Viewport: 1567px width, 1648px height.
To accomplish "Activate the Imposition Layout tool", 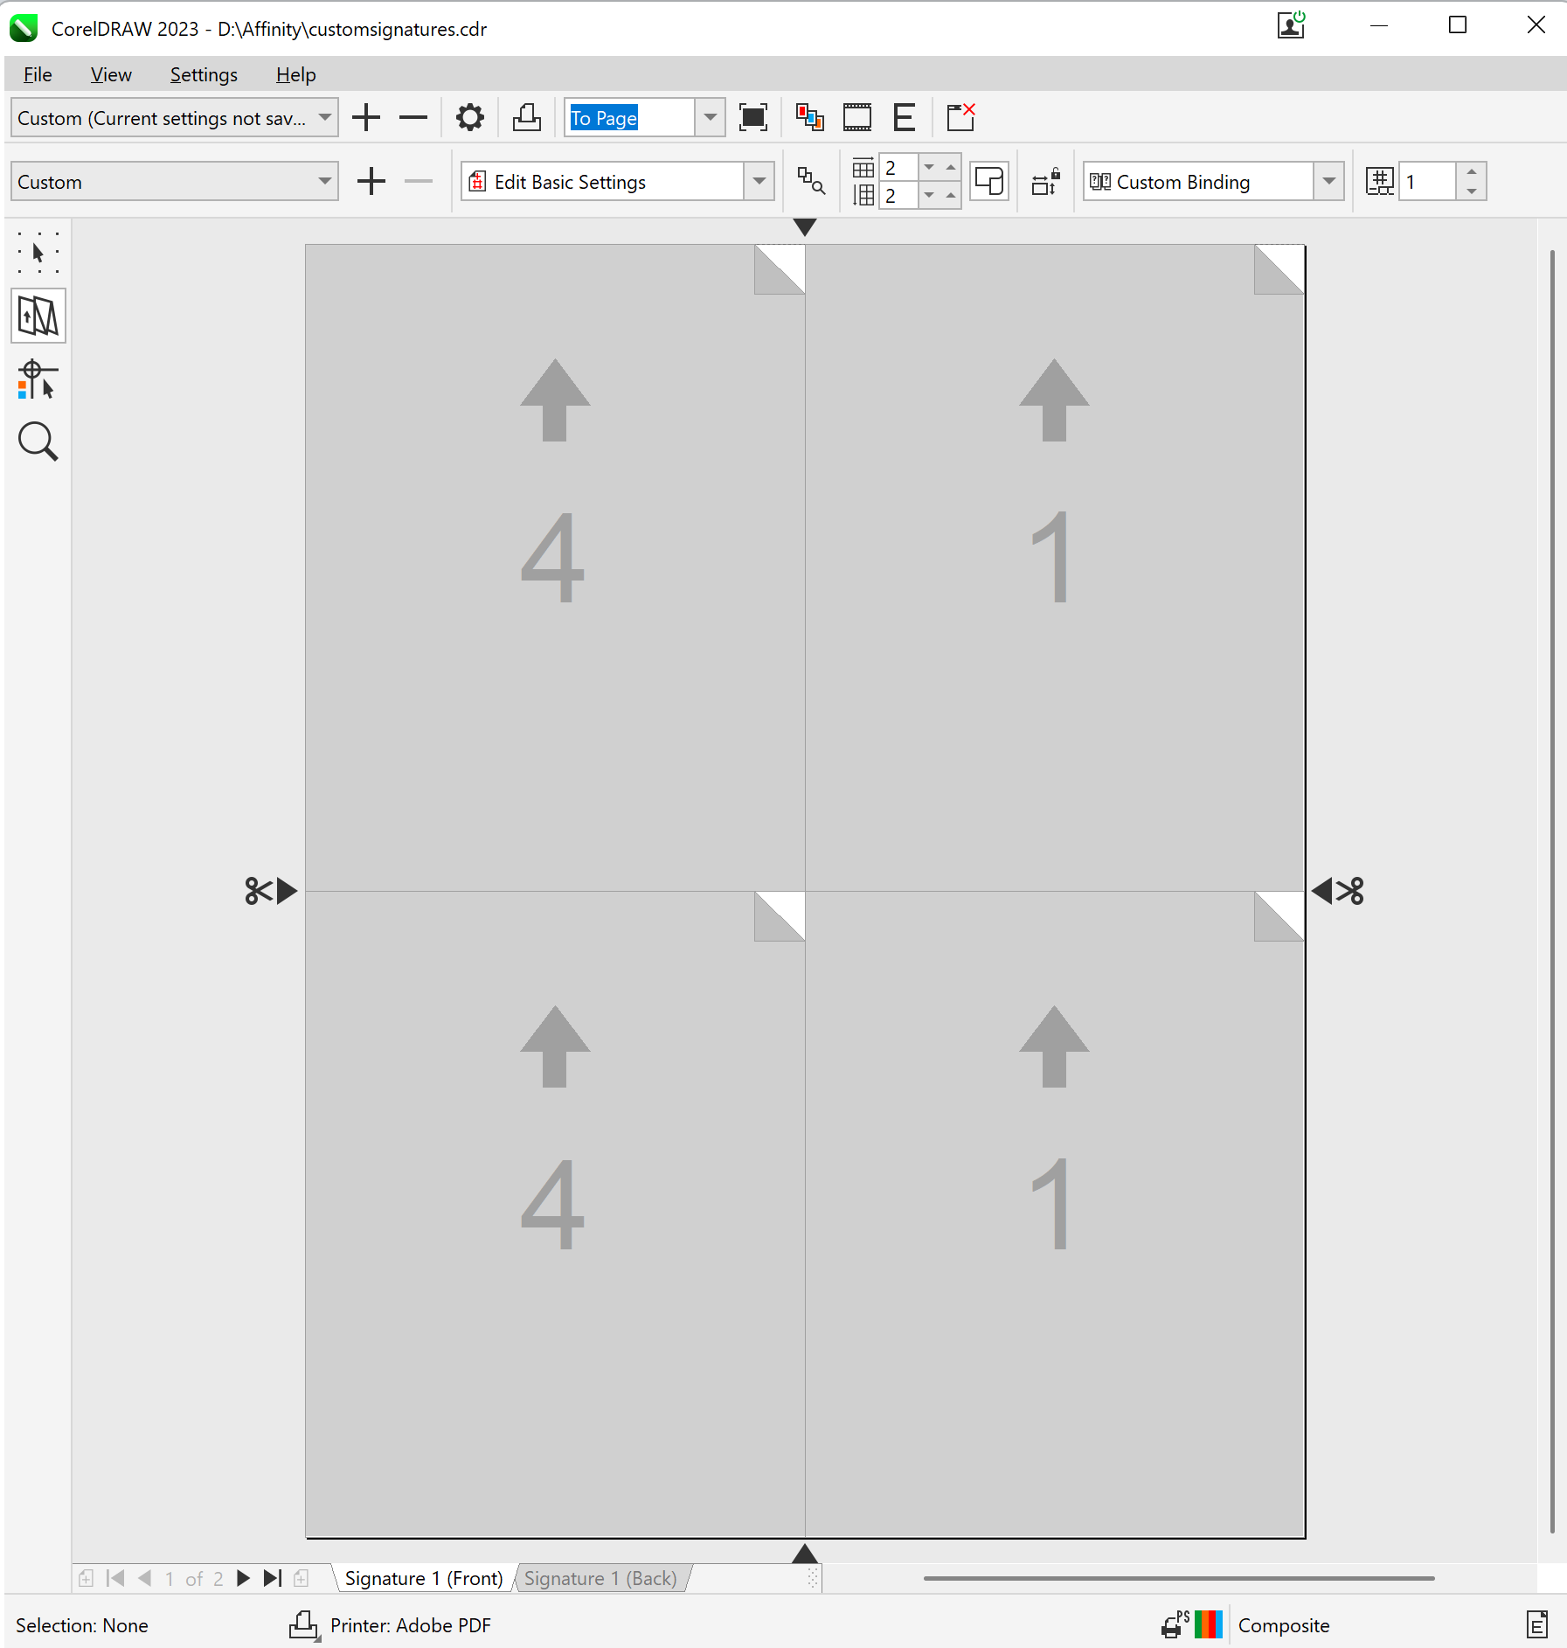I will (38, 316).
